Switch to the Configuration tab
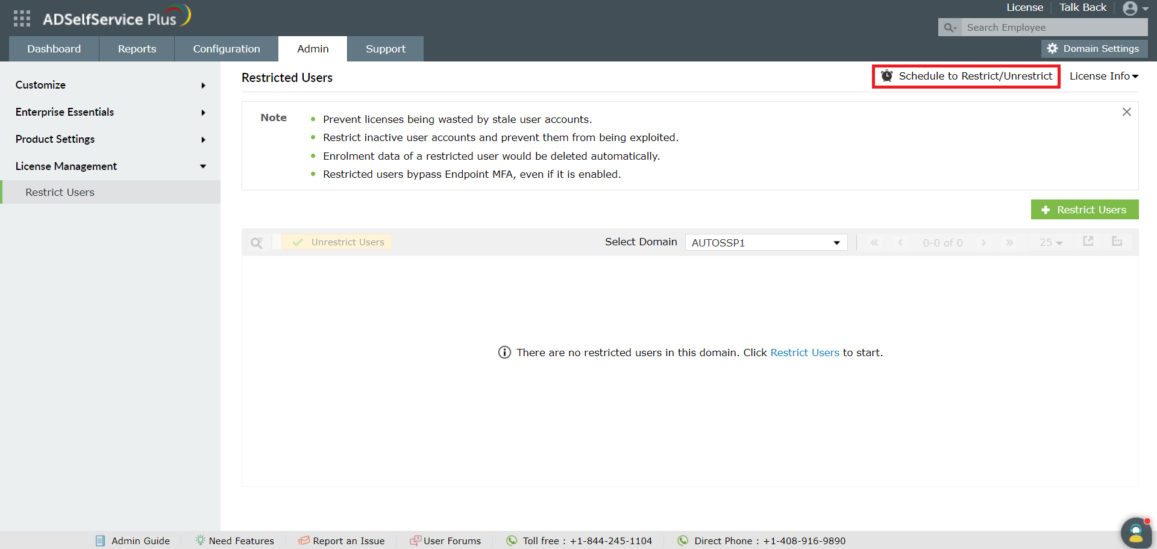 (227, 49)
